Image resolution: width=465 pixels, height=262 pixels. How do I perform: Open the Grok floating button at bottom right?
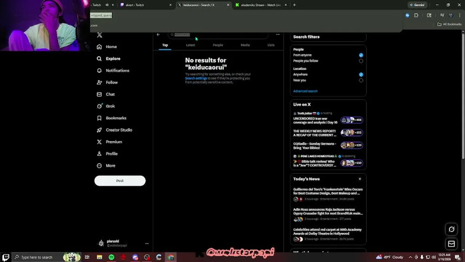point(452,229)
